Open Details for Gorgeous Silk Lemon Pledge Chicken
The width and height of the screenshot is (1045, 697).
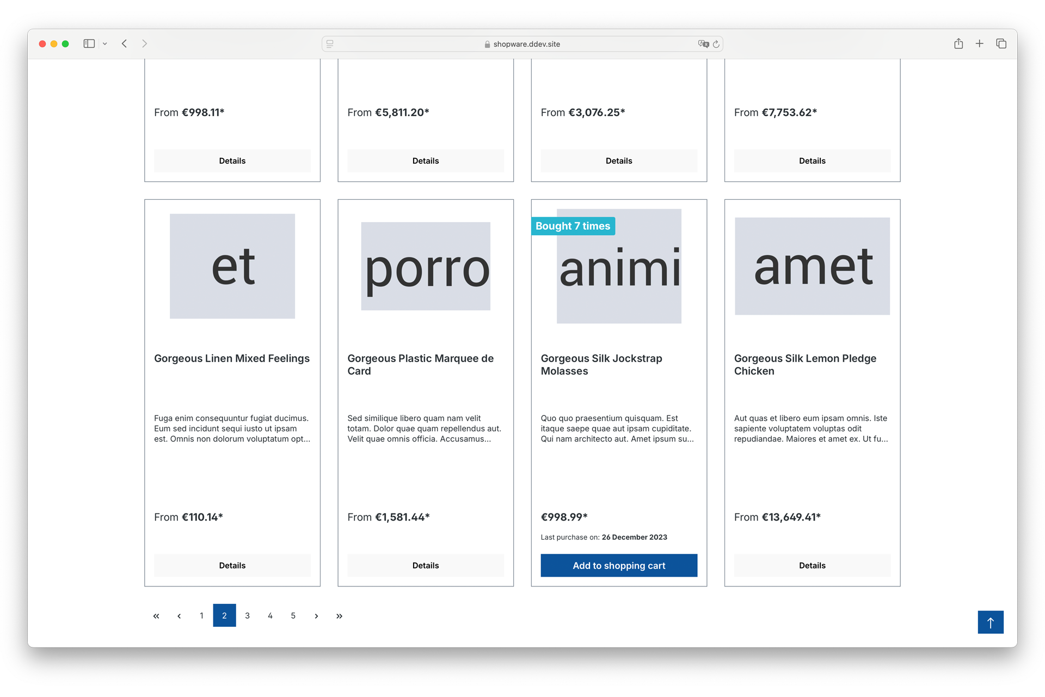click(812, 565)
